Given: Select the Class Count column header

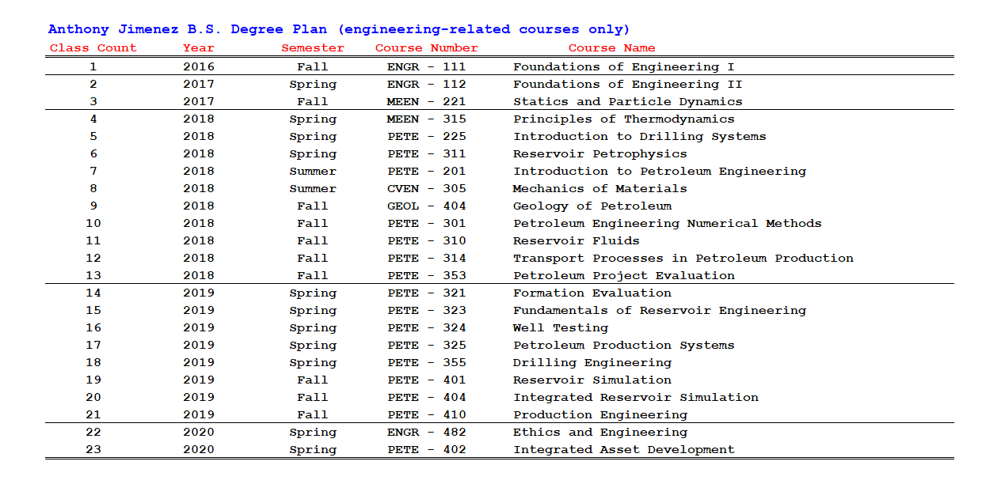Looking at the screenshot, I should coord(93,48).
